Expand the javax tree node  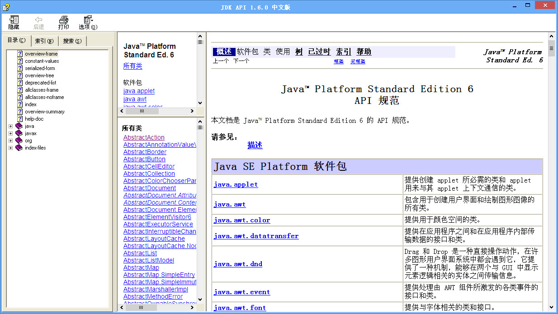click(11, 133)
